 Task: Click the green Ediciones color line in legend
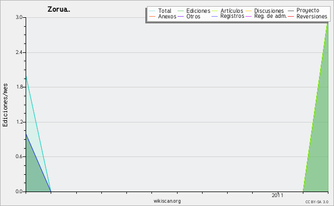tap(180, 11)
